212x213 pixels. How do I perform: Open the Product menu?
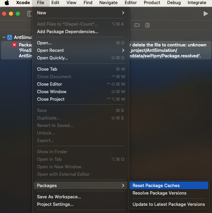point(152,3)
